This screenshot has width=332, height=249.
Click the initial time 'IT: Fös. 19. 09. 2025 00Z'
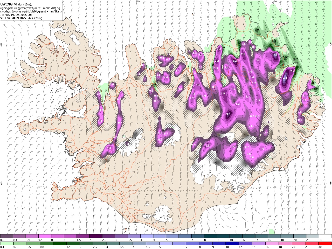coord(16,15)
